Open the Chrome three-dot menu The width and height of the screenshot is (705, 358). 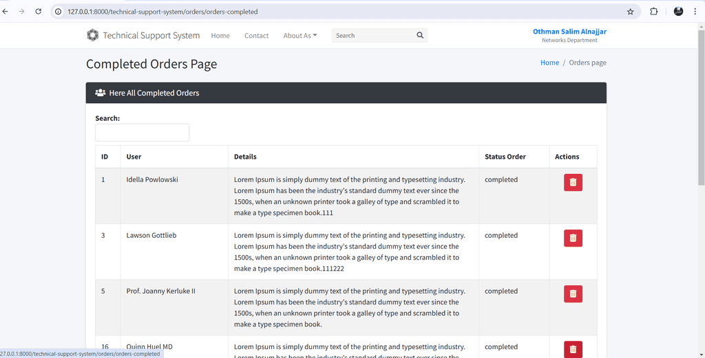(x=695, y=12)
